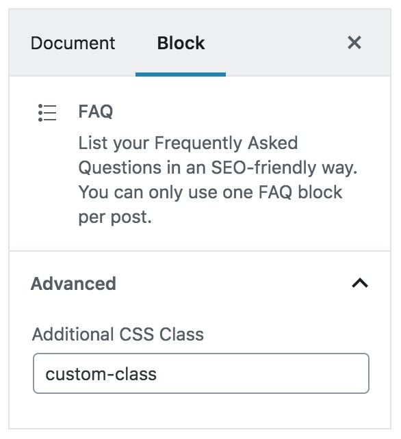Click the Additional CSS Class label
The height and width of the screenshot is (439, 401).
click(x=118, y=334)
